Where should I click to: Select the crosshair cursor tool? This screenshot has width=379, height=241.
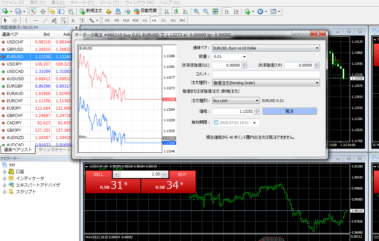[x=15, y=20]
